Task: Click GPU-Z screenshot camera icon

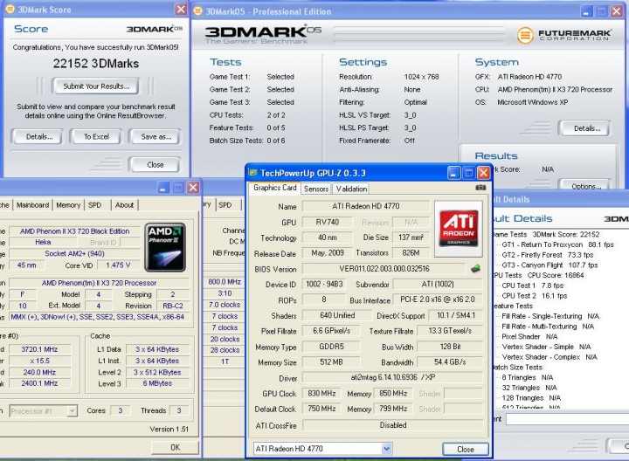Action: (x=480, y=188)
